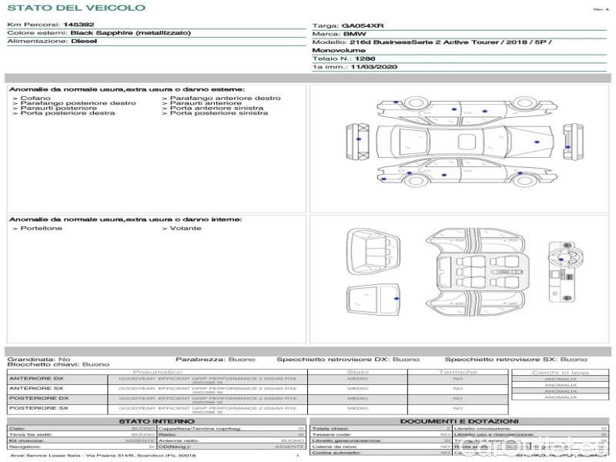This screenshot has height=462, width=616.
Task: Click the STATO INTERNO section header
Action: click(156, 421)
